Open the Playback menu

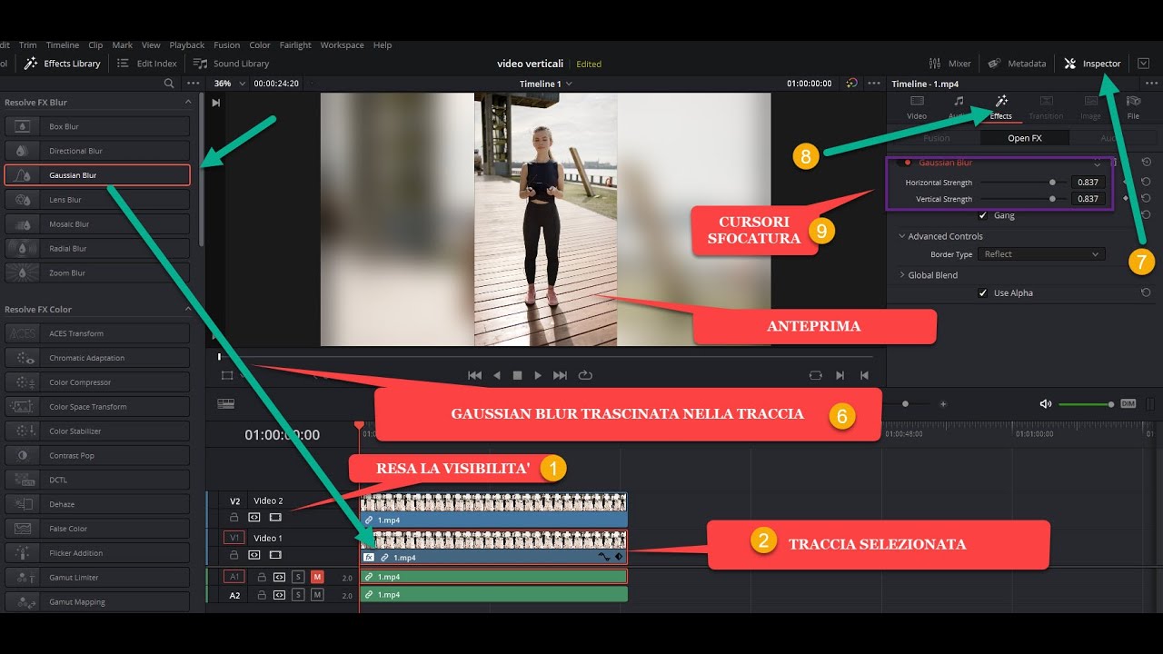(x=187, y=45)
